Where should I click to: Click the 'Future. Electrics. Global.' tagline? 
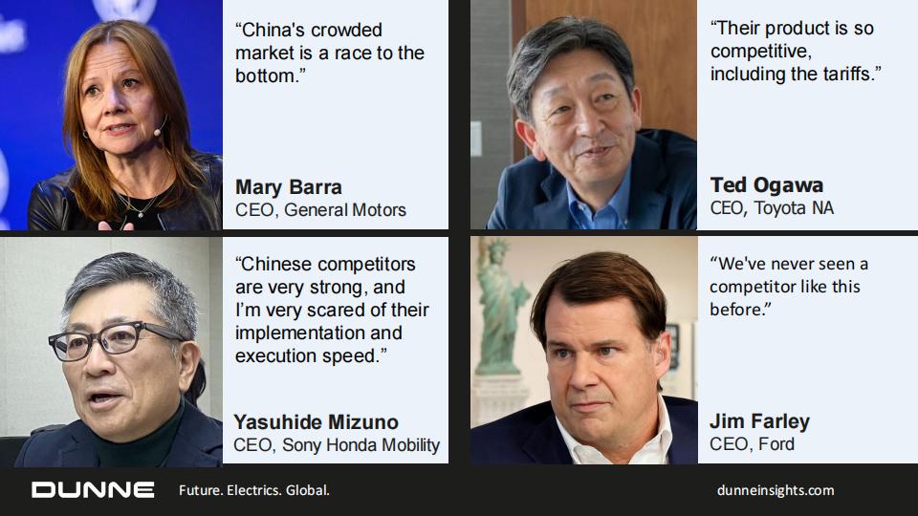254,490
